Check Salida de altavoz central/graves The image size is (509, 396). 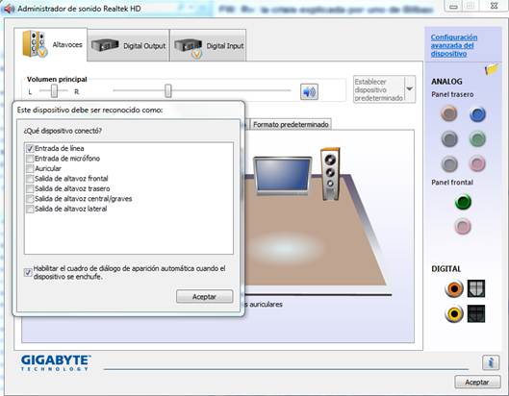[x=30, y=199]
